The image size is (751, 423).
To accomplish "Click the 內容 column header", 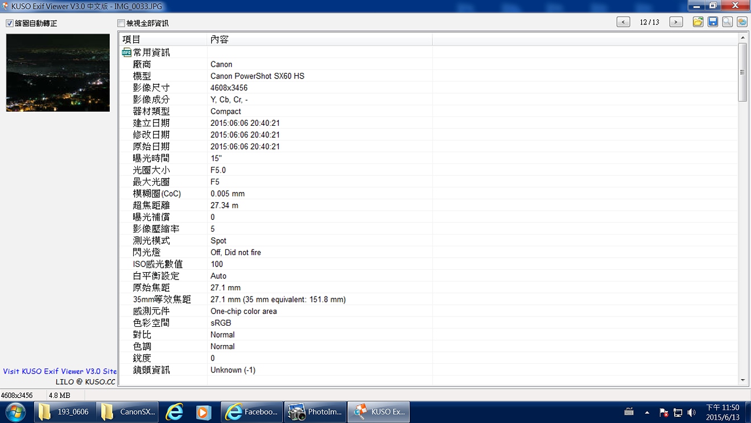I will [320, 39].
